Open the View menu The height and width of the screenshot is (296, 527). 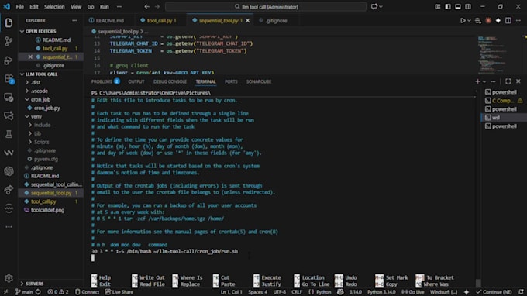(76, 7)
